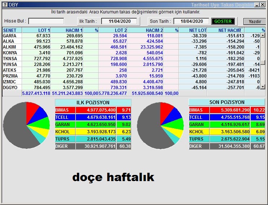Click the help question mark icon in title bar
Screen dimensions: 268x205
(5, 5)
